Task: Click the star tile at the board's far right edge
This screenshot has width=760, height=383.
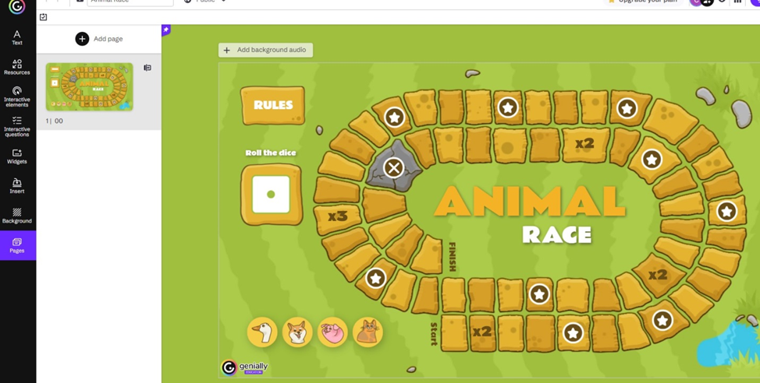Action: point(726,211)
